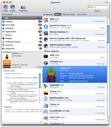
Task: Click app list scroll down arrow
Action: click(x=108, y=121)
